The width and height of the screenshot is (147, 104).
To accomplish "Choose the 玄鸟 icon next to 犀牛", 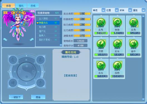I will pos(117,44).
